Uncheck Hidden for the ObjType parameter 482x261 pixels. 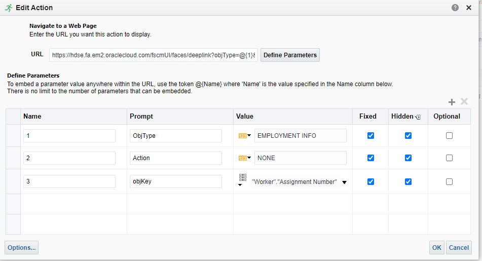click(x=408, y=136)
